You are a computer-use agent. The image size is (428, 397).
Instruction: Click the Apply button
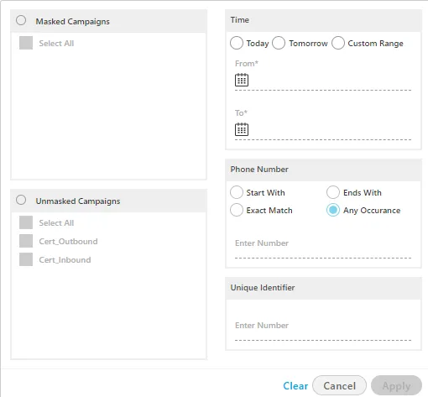396,385
